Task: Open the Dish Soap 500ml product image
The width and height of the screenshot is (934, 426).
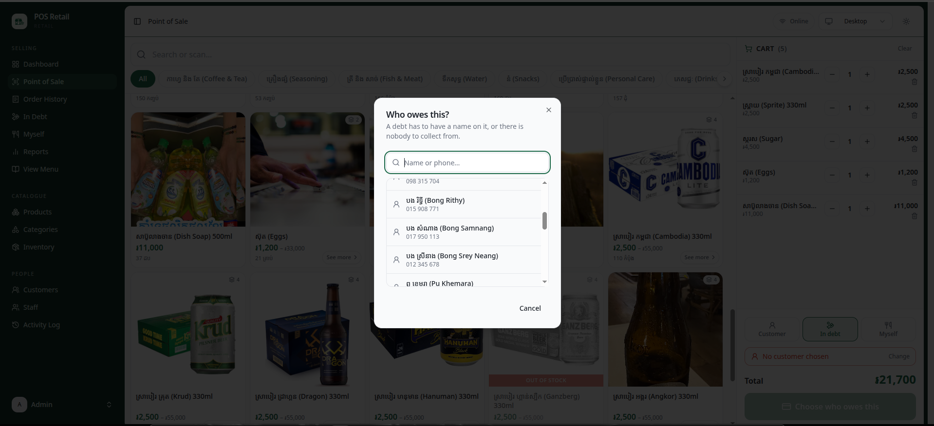Action: (x=188, y=170)
